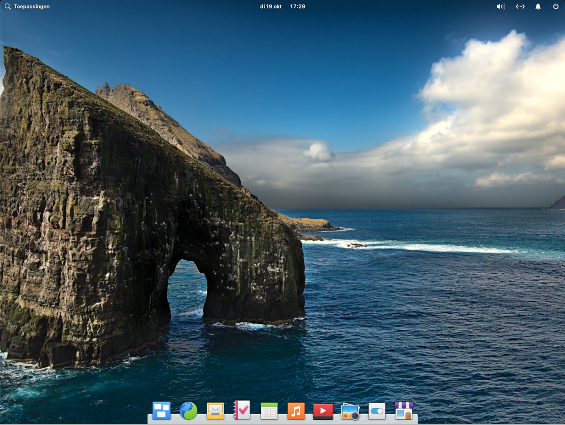Open the Tasks checklist notebook app

tap(242, 411)
